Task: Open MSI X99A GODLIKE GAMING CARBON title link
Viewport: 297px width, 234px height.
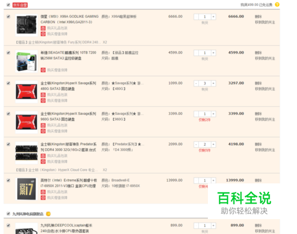Action: (x=69, y=19)
